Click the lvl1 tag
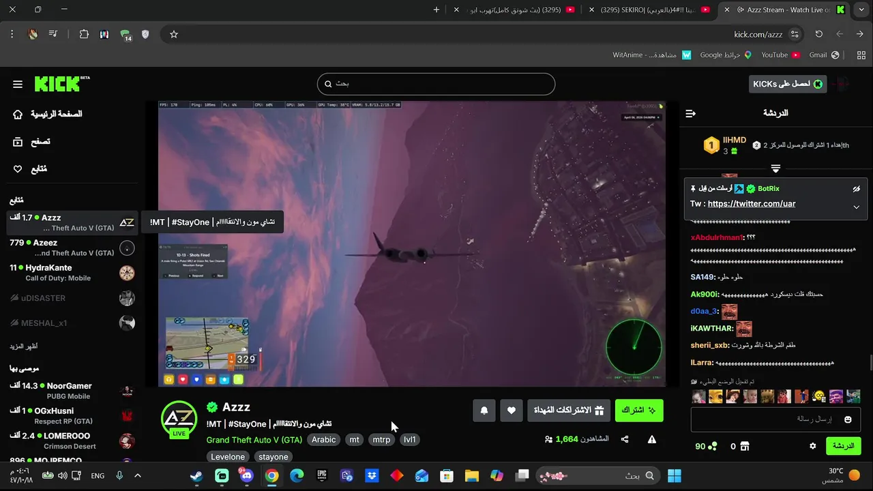 point(410,440)
